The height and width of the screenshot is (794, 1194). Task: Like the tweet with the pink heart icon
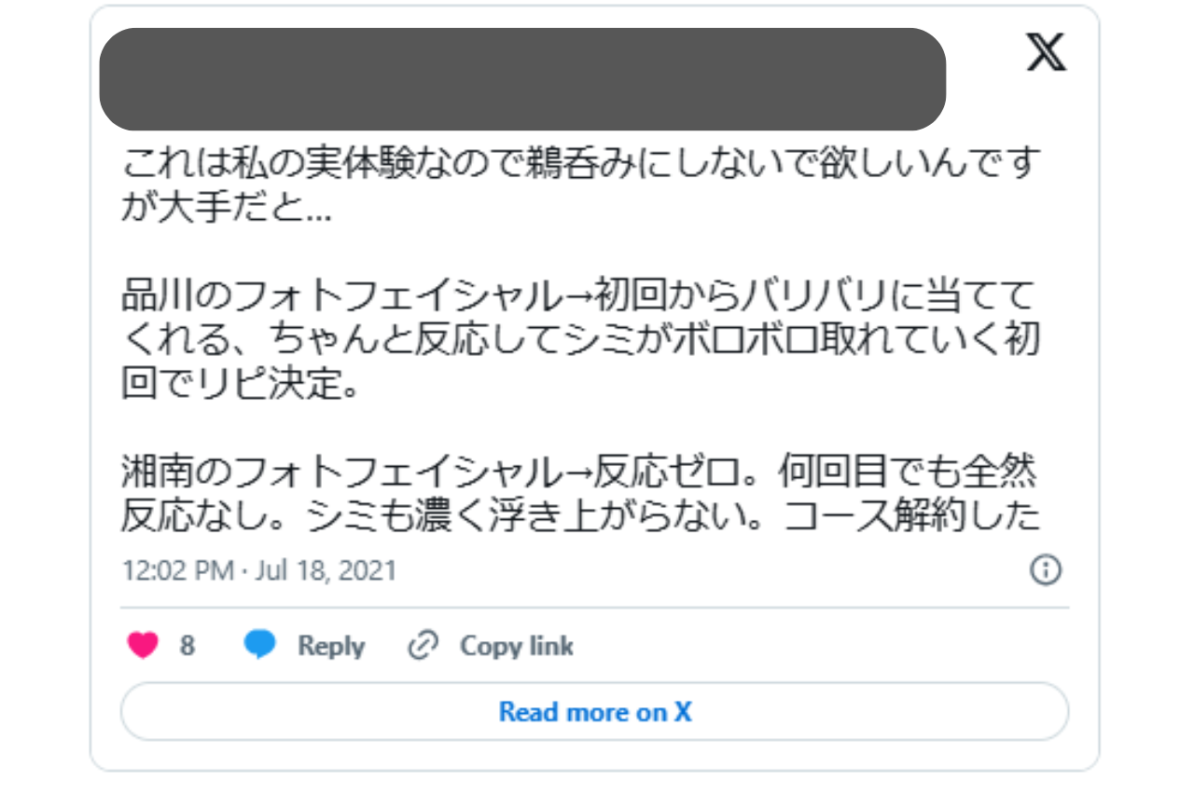click(143, 645)
